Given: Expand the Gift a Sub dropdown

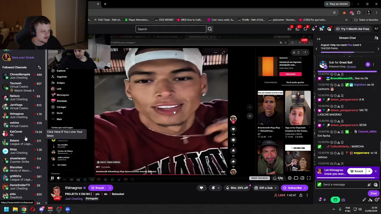Looking at the screenshot, I should (266, 188).
